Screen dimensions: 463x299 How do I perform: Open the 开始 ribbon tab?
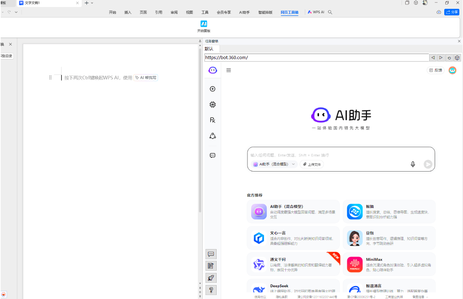point(113,12)
